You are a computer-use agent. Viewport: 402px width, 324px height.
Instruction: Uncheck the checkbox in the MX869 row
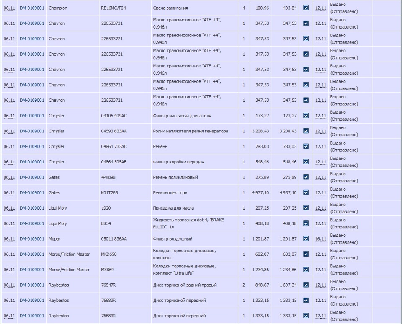[306, 270]
